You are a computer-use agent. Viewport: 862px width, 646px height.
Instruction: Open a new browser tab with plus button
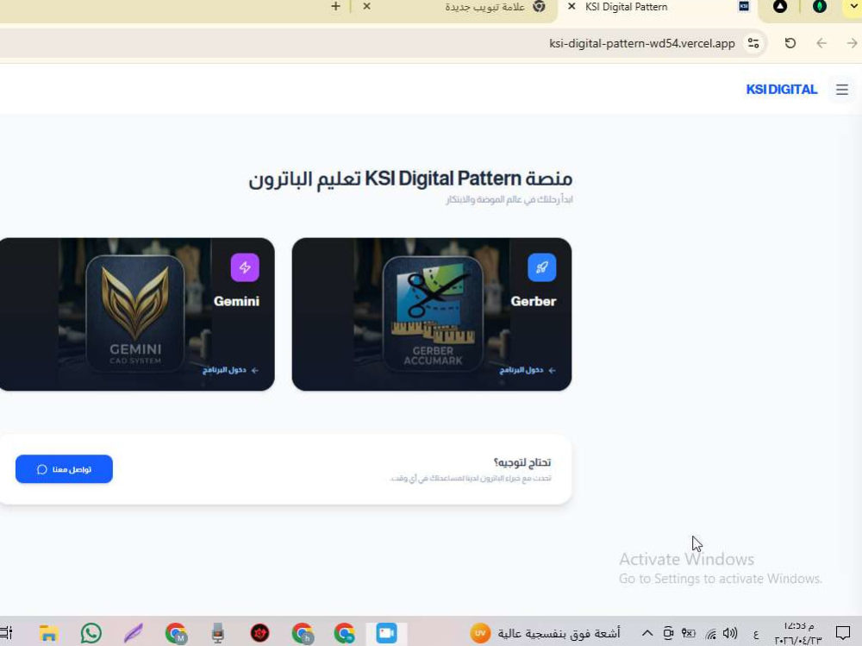click(335, 7)
